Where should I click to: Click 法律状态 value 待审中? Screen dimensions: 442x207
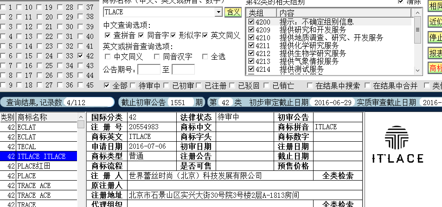(x=228, y=117)
